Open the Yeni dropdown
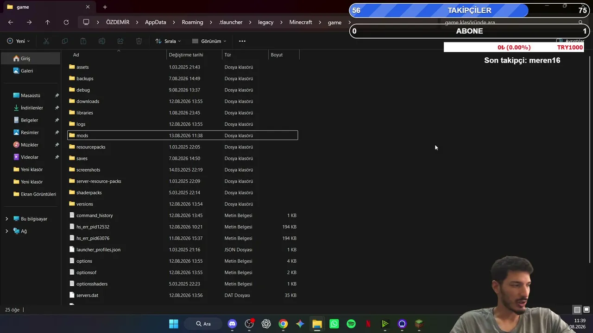593x333 pixels. [19, 41]
